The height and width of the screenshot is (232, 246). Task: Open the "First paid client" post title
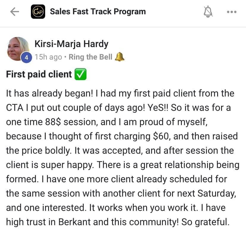pyautogui.click(x=39, y=74)
